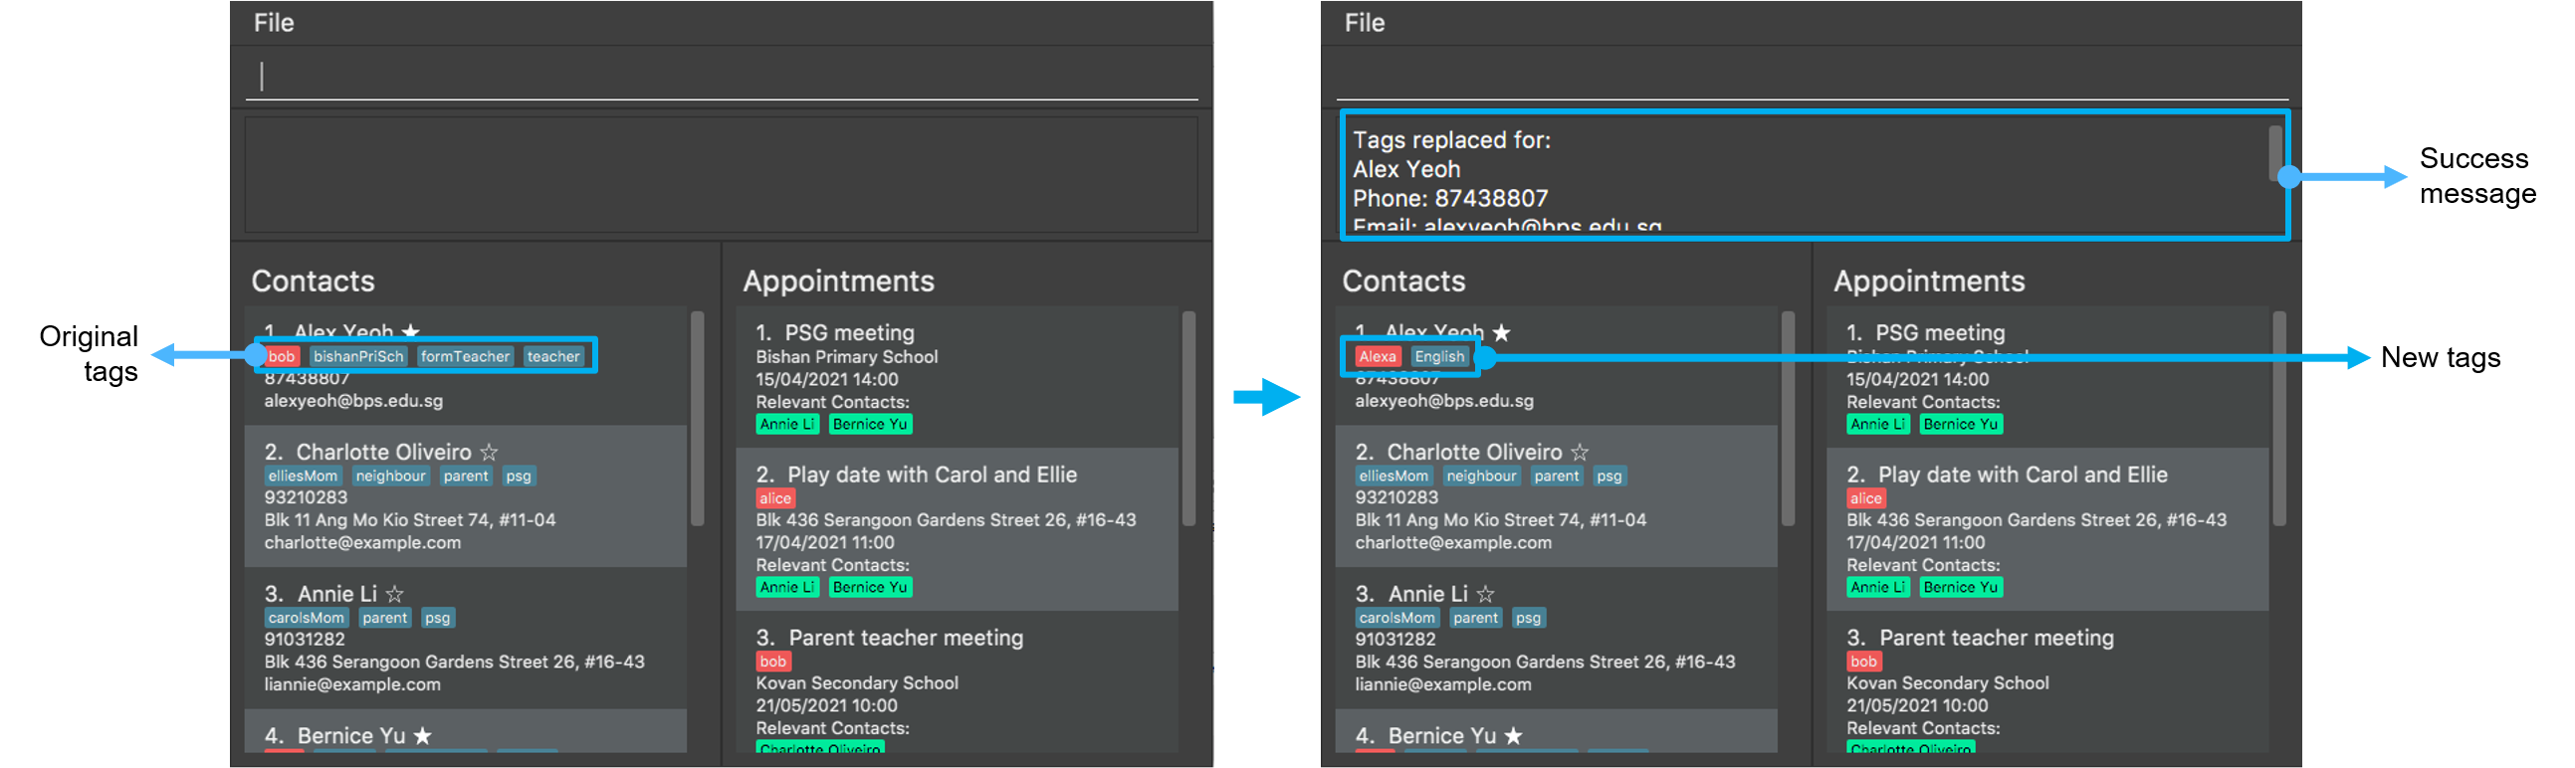This screenshot has height=768, width=2575.
Task: Click Alex Yeoh's favourite star in left window
Action: (x=411, y=331)
